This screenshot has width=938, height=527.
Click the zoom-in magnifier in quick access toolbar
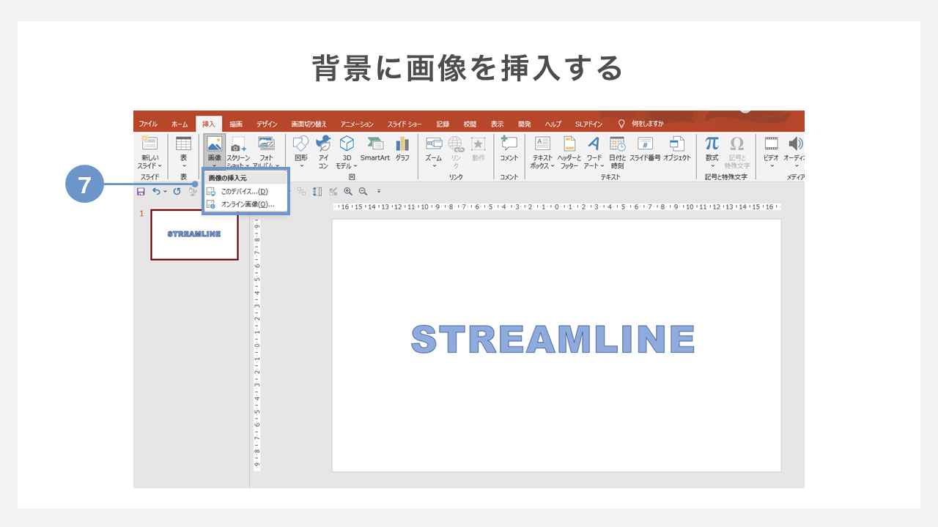point(348,191)
